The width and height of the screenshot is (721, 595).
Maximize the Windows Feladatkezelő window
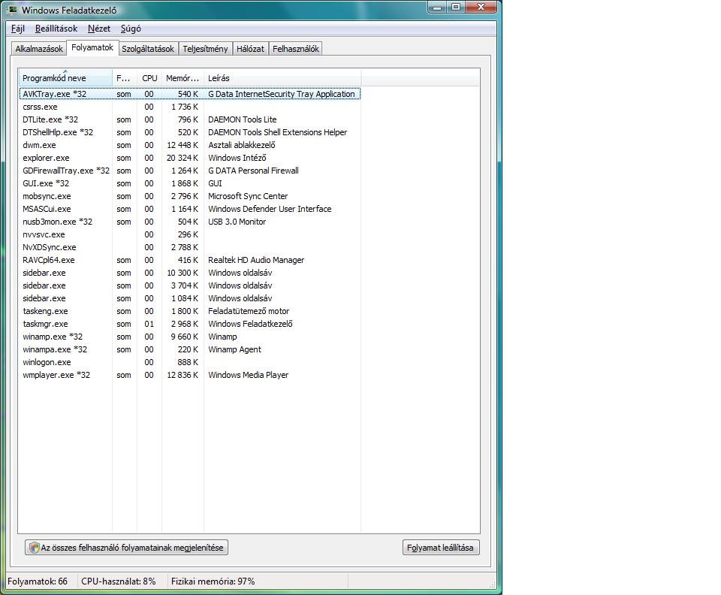tap(456, 7)
